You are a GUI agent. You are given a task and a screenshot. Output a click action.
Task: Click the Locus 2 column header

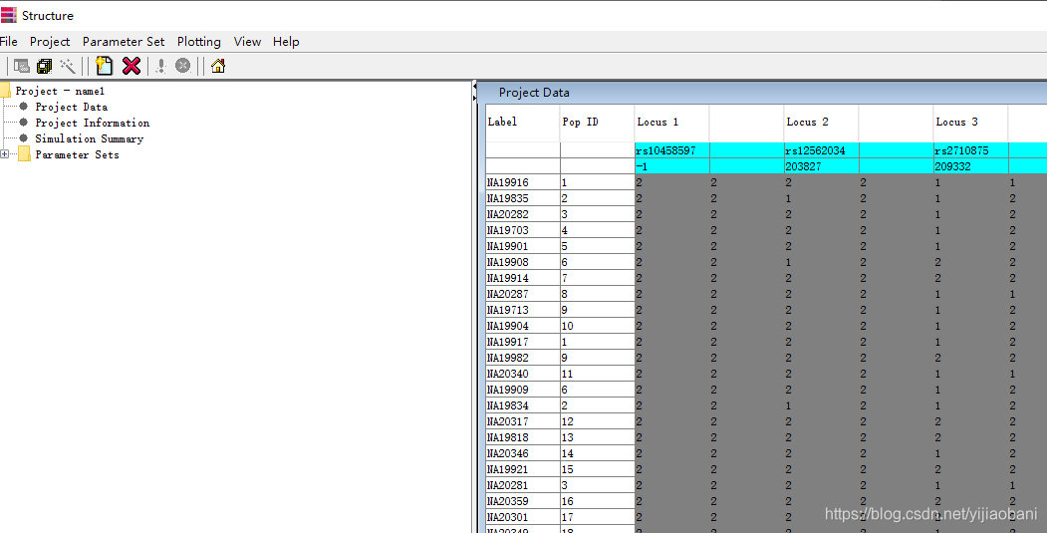(x=821, y=123)
